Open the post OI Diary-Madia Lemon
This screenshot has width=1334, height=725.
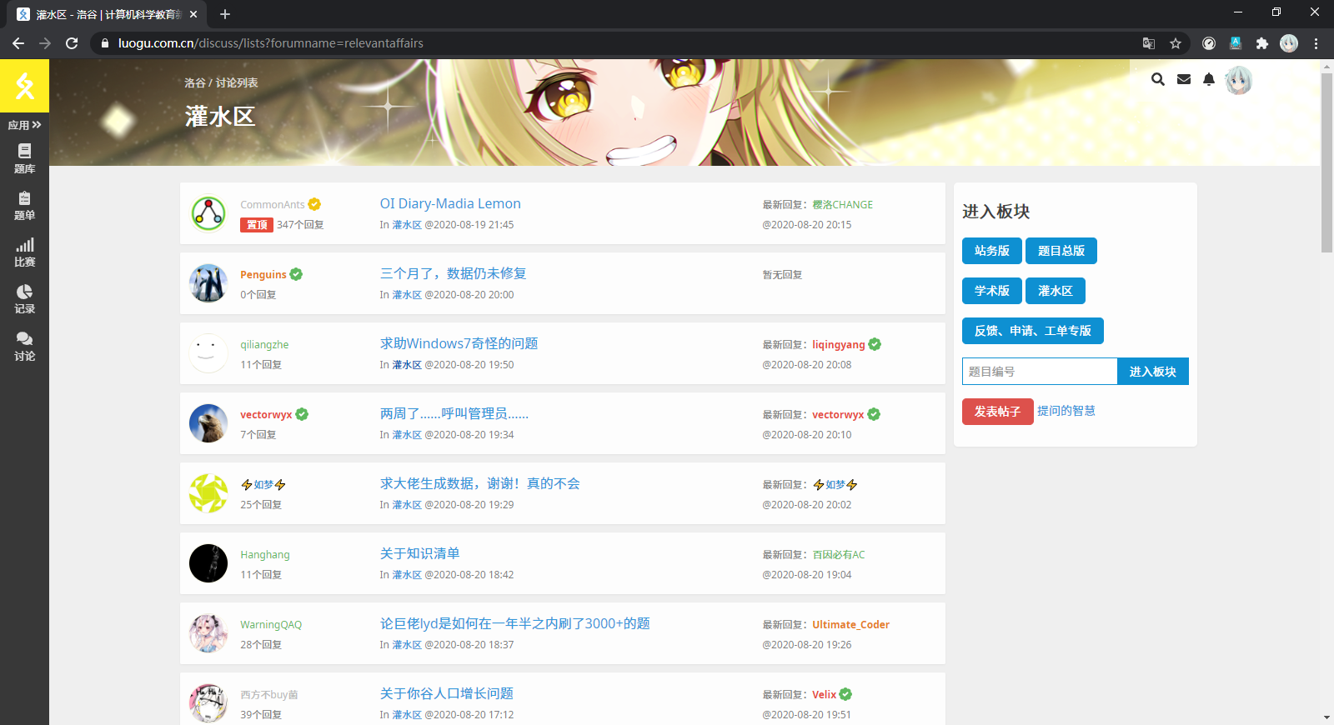[450, 203]
